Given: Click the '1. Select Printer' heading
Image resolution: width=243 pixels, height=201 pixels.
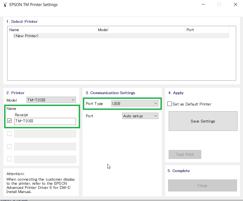Looking at the screenshot, I should tap(22, 21).
